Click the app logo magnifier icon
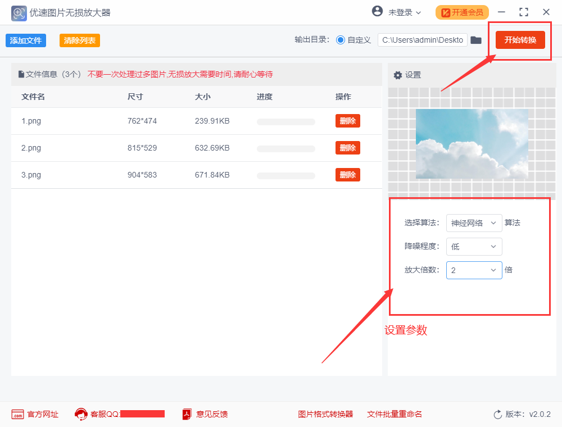Image resolution: width=562 pixels, height=427 pixels. tap(19, 13)
